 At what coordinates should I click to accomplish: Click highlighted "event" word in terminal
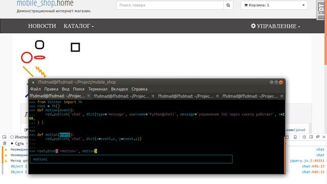[65, 135]
